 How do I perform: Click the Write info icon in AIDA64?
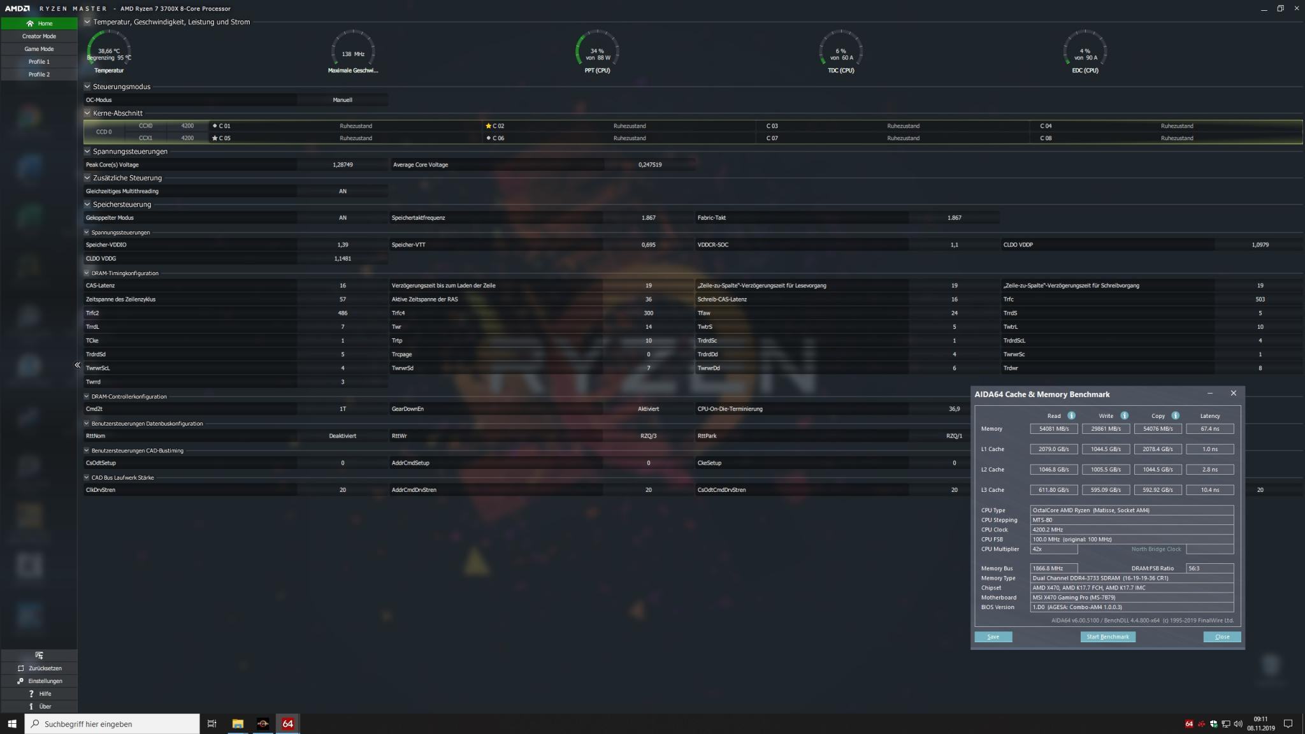1124,415
